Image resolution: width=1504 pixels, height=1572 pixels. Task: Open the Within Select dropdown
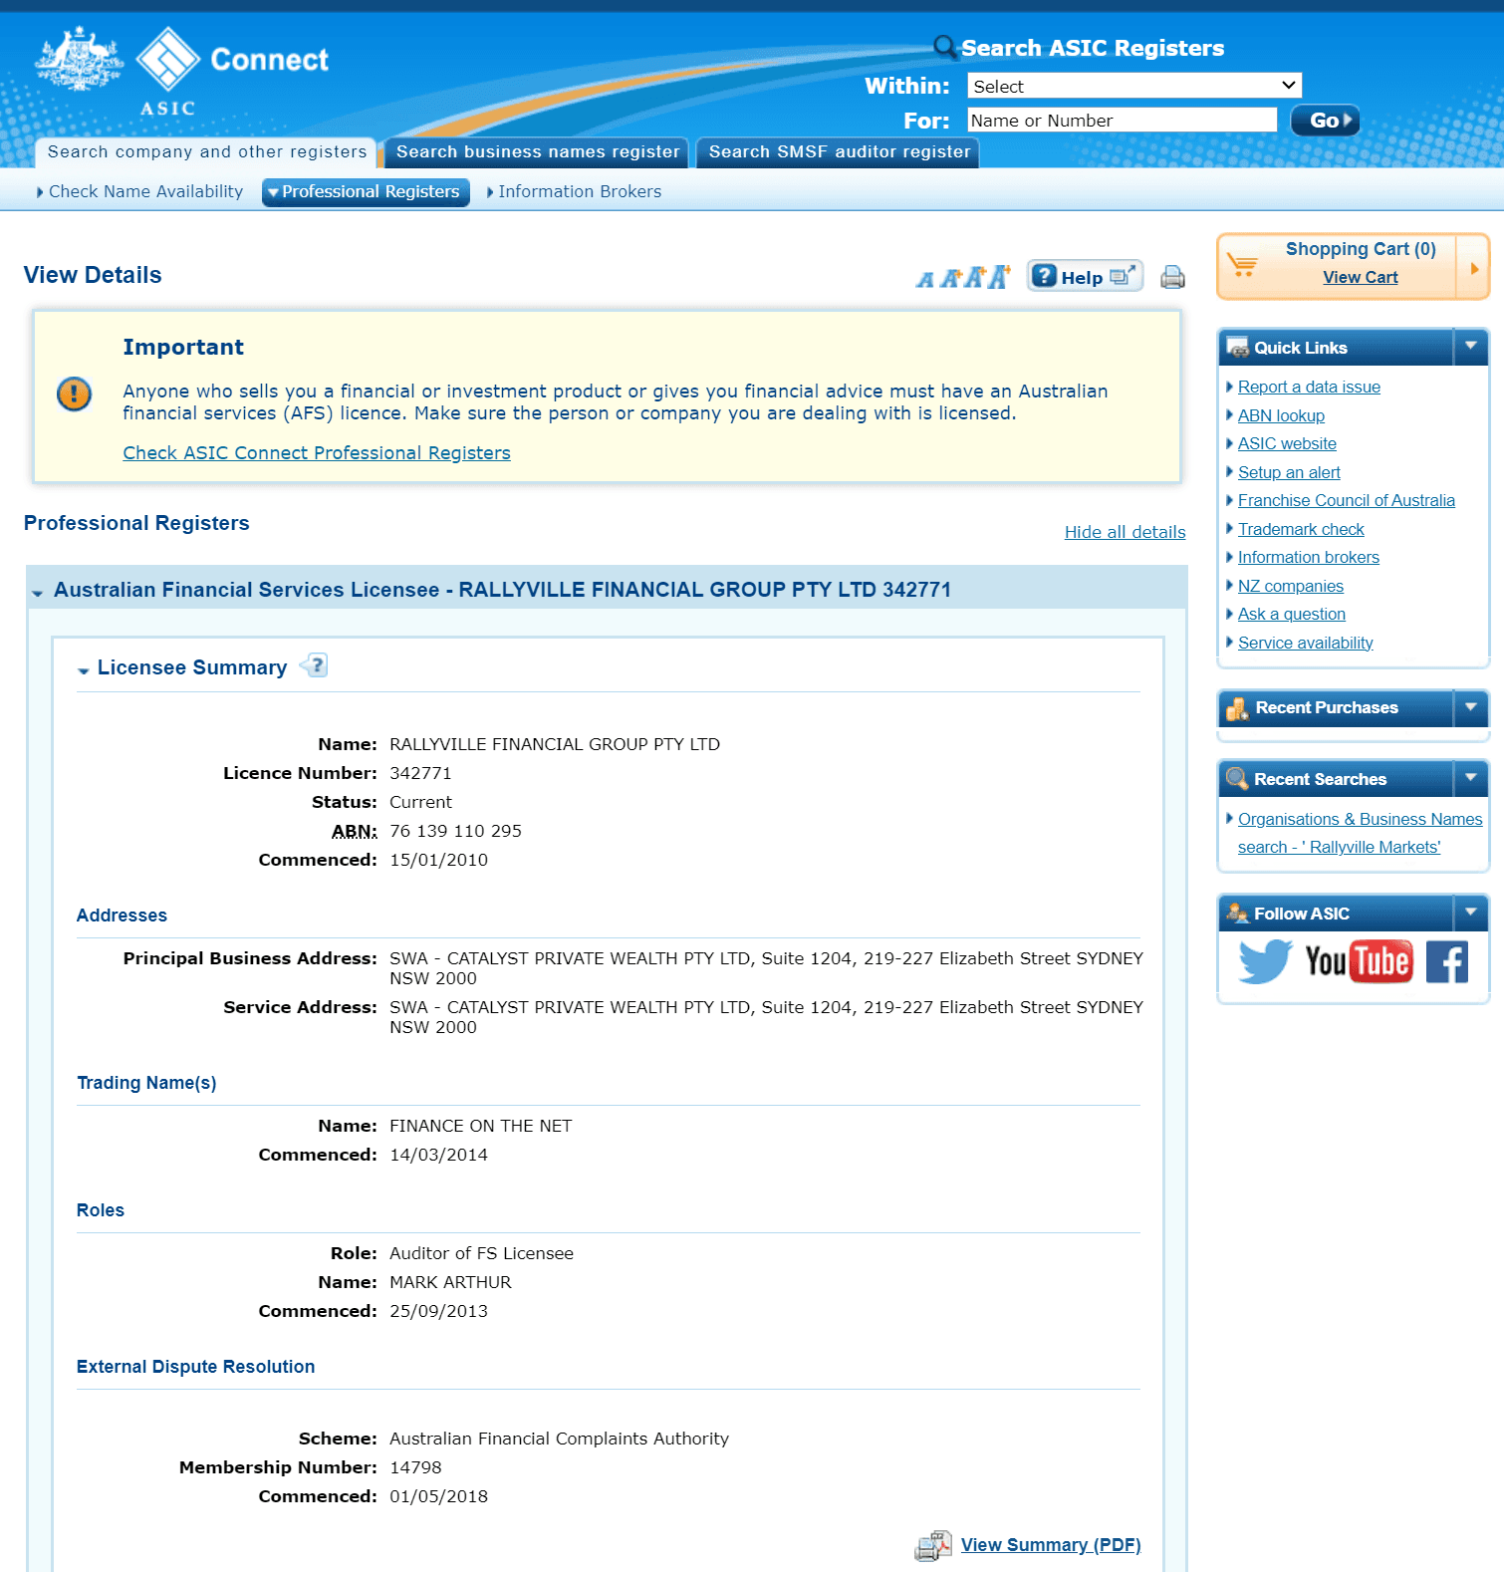pyautogui.click(x=1134, y=86)
